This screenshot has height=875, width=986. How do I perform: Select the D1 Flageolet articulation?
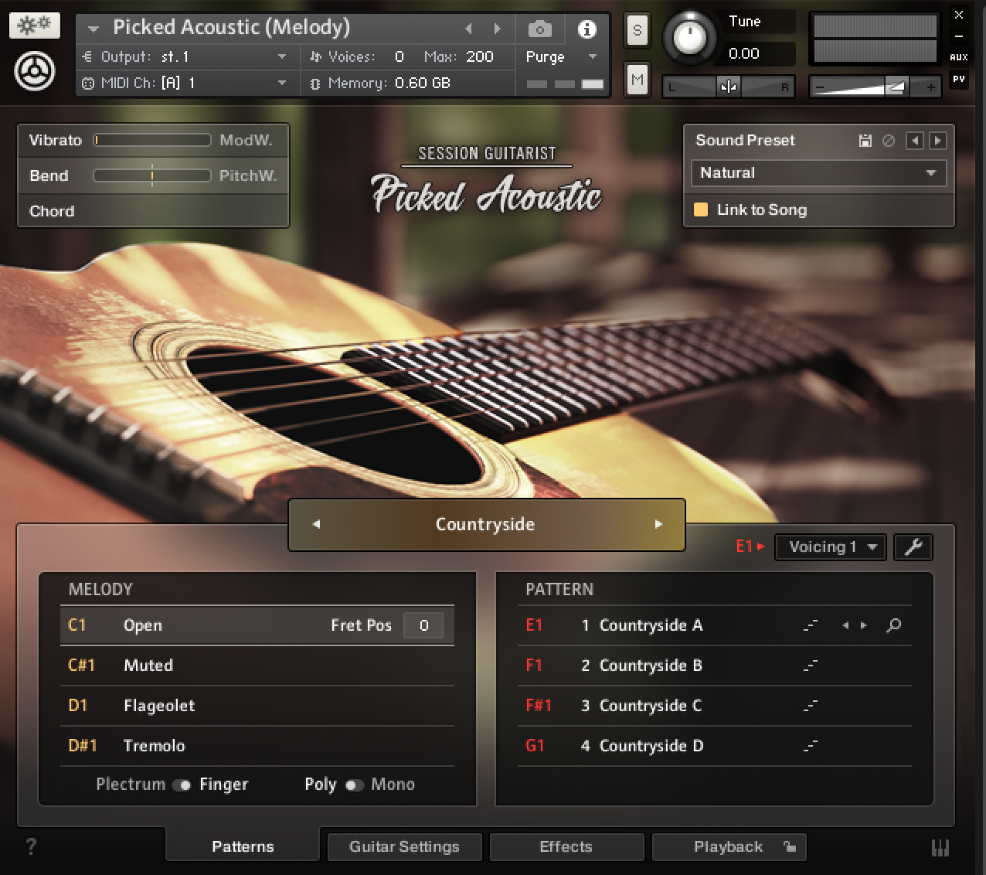tap(257, 706)
